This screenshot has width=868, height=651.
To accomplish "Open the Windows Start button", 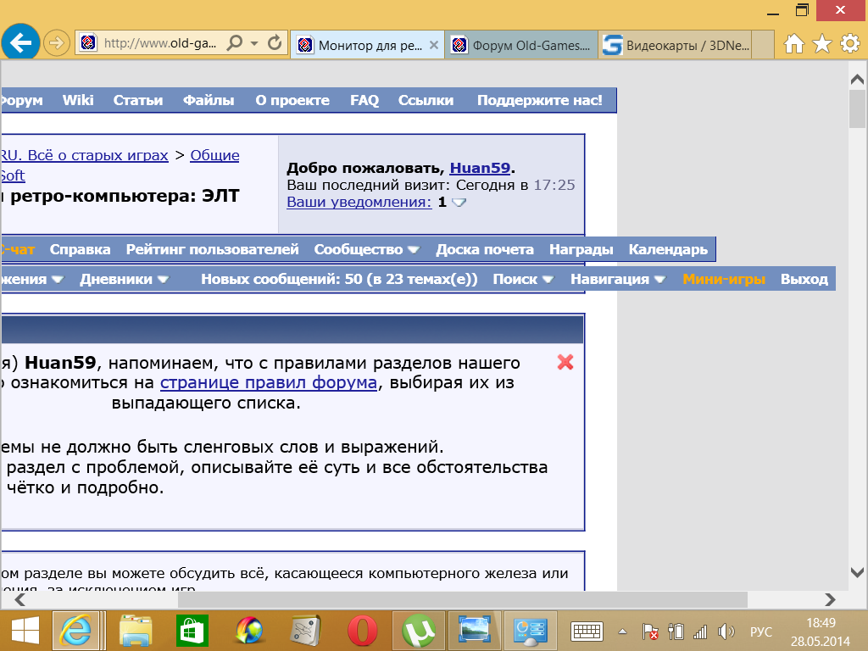I will (x=25, y=631).
